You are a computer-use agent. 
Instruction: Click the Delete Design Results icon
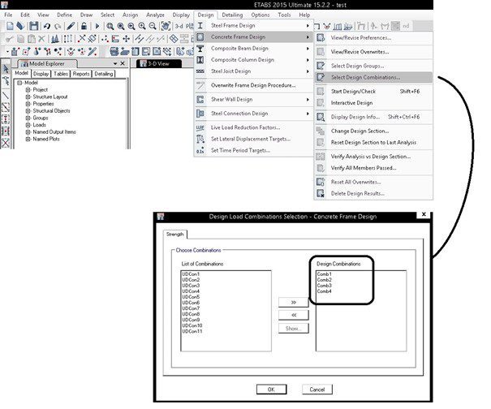click(x=321, y=193)
